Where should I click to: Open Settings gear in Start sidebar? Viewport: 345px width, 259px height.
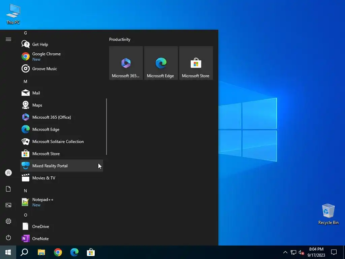[x=8, y=221]
